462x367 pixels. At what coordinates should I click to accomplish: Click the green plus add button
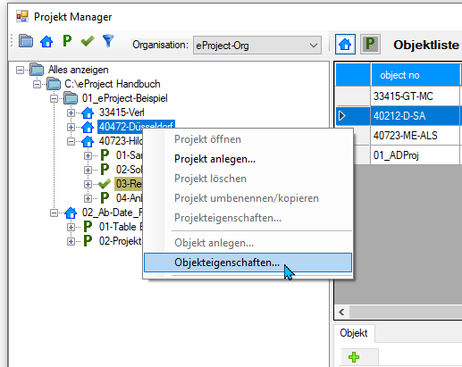pos(354,357)
